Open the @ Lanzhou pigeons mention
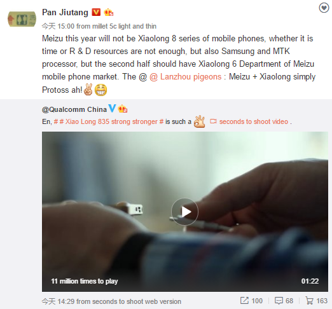This screenshot has height=309, width=332. coord(185,77)
